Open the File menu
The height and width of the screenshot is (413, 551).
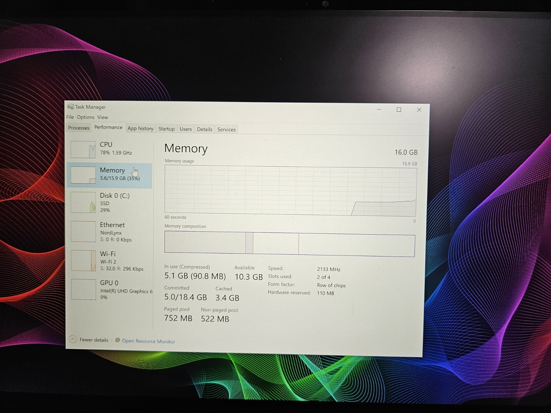pos(70,117)
